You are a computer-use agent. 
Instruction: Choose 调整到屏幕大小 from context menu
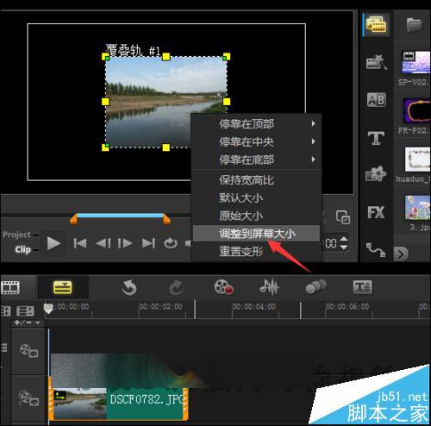pyautogui.click(x=256, y=234)
